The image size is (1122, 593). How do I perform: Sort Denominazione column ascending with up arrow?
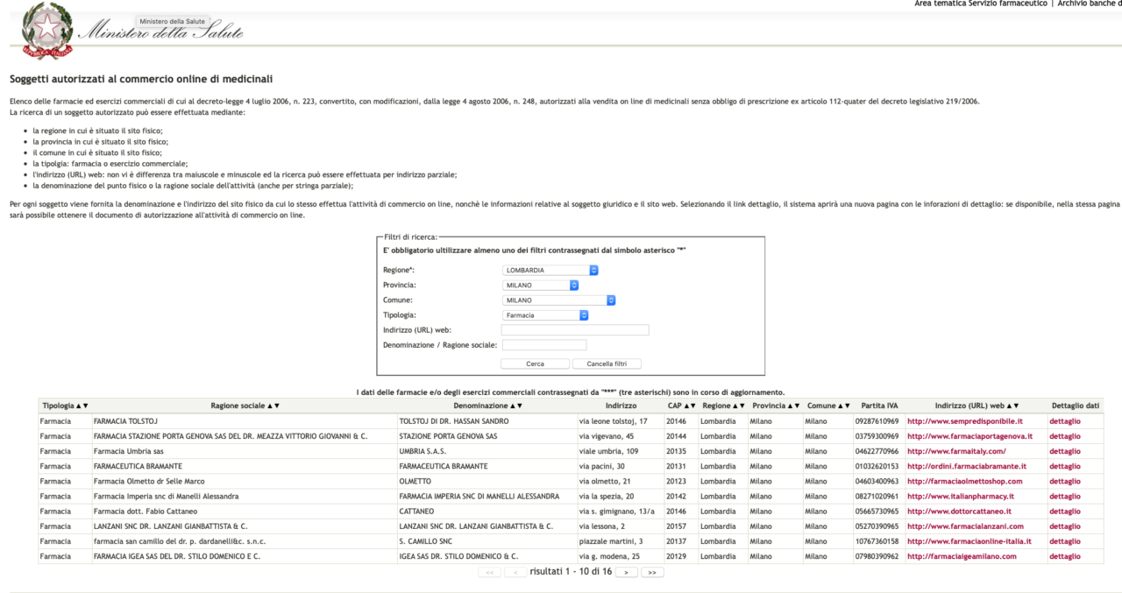[x=512, y=406]
